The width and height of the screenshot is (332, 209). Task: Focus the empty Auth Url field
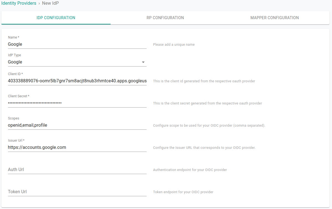77,170
